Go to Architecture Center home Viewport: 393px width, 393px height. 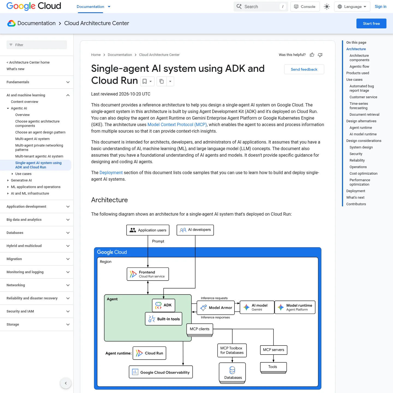tap(28, 62)
